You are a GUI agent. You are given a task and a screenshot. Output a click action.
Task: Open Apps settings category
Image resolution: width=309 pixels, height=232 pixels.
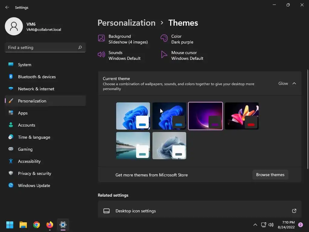pyautogui.click(x=45, y=113)
